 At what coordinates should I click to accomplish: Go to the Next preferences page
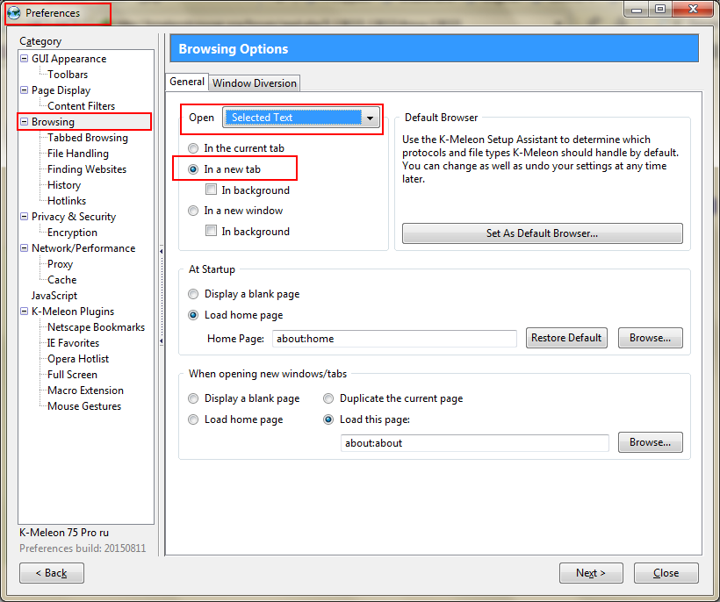(x=591, y=573)
